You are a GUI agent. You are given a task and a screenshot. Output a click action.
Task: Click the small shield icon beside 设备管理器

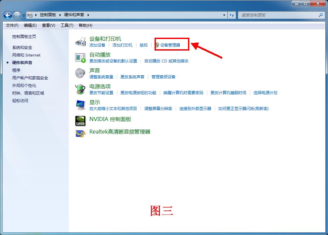pos(158,45)
